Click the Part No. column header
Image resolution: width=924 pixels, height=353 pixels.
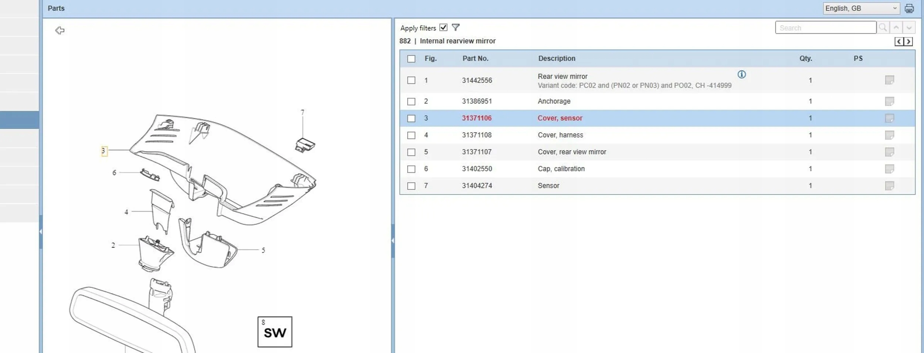coord(475,58)
